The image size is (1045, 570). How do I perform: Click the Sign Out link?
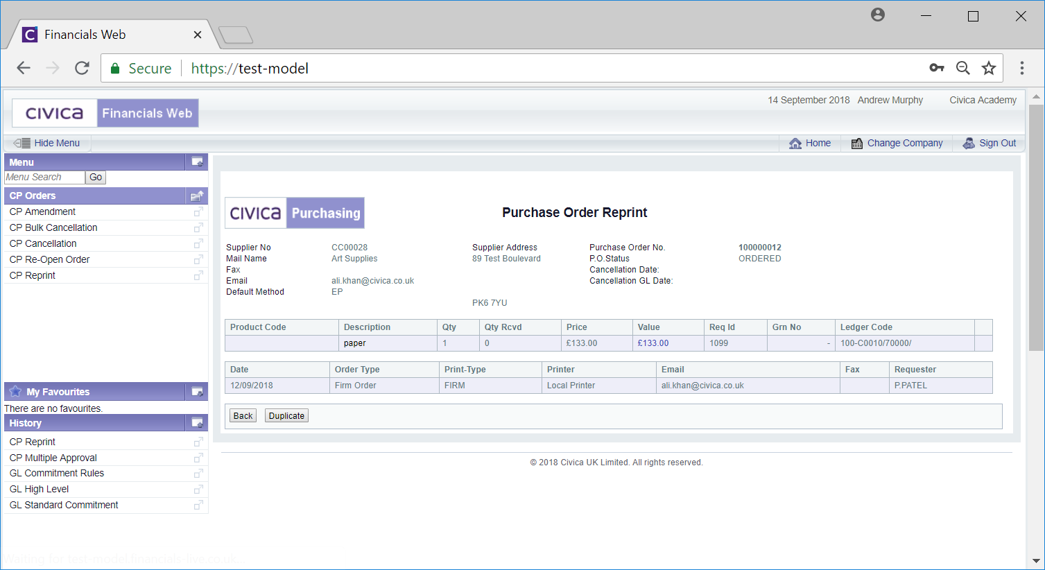998,143
